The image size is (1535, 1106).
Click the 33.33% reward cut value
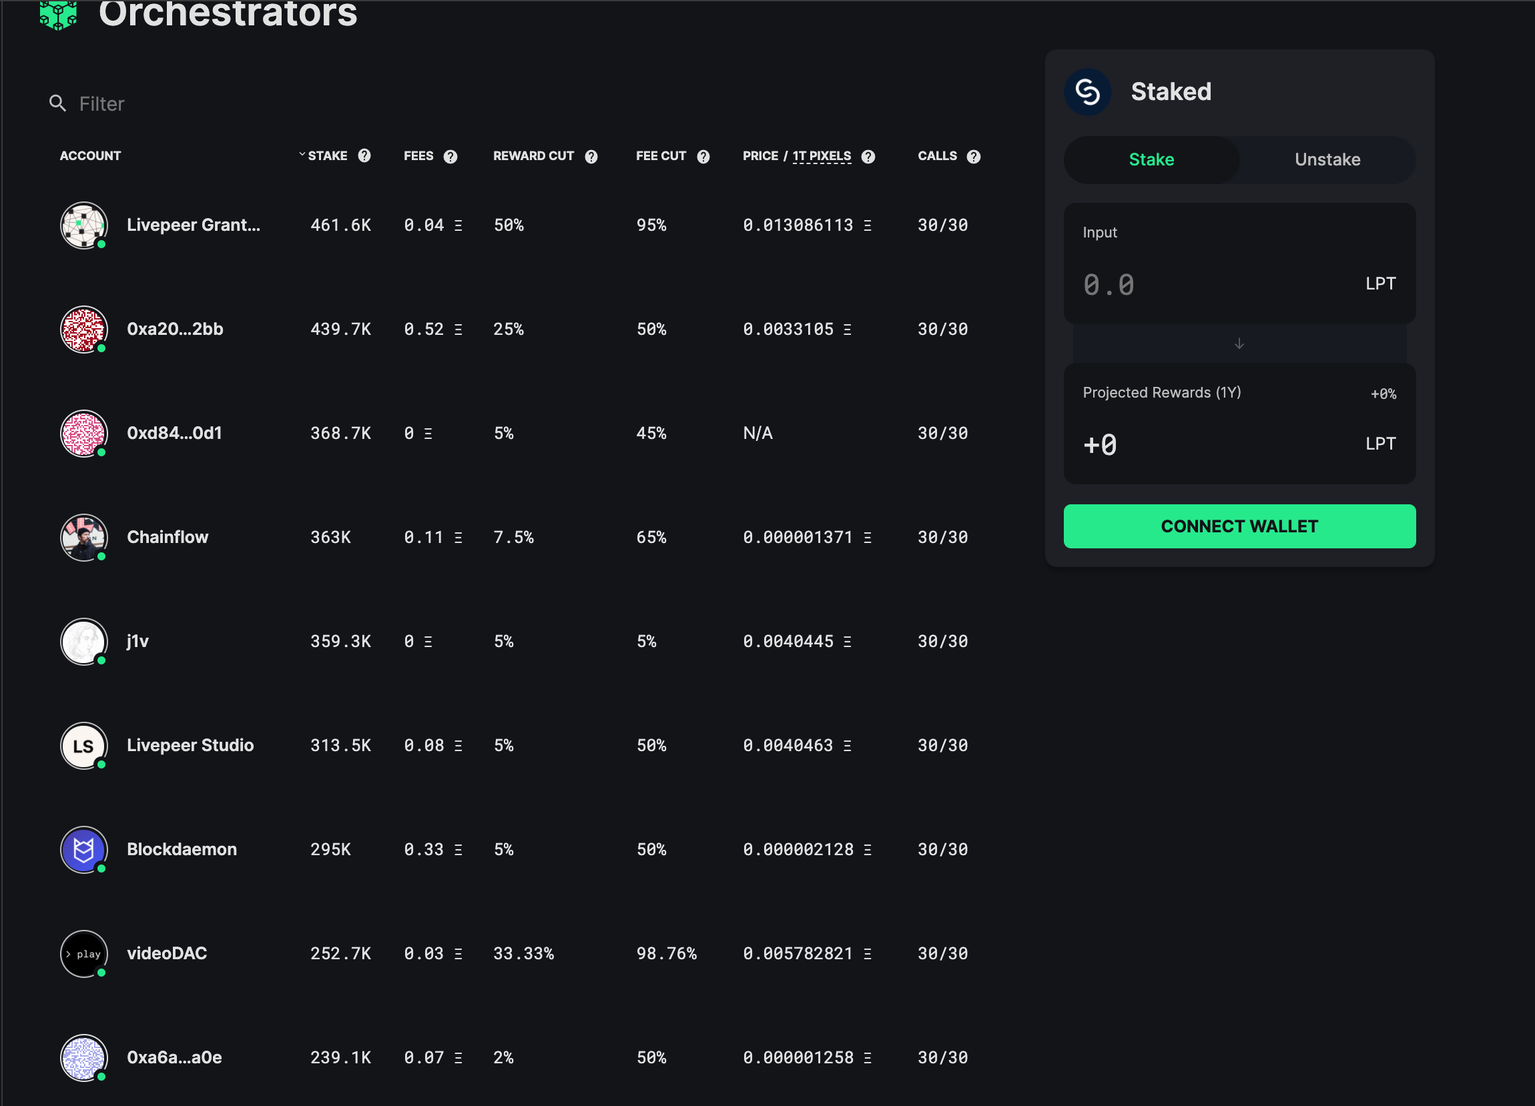(523, 955)
